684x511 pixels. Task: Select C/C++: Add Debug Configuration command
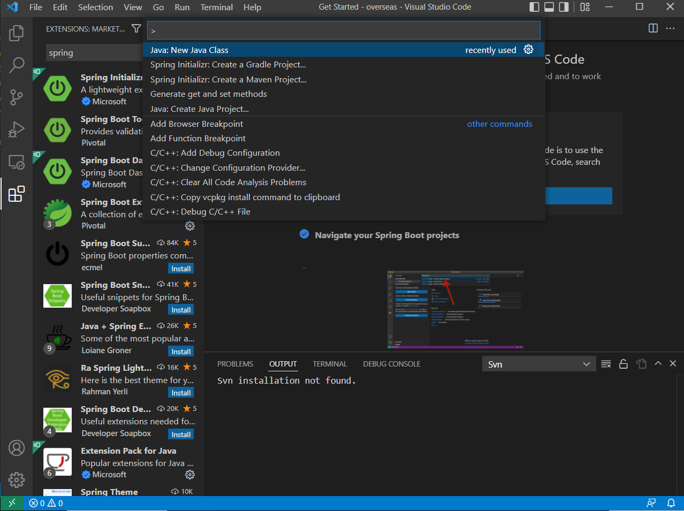click(x=344, y=152)
